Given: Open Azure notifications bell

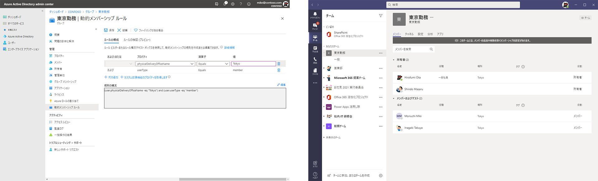Looking at the screenshot, I should (225, 4).
